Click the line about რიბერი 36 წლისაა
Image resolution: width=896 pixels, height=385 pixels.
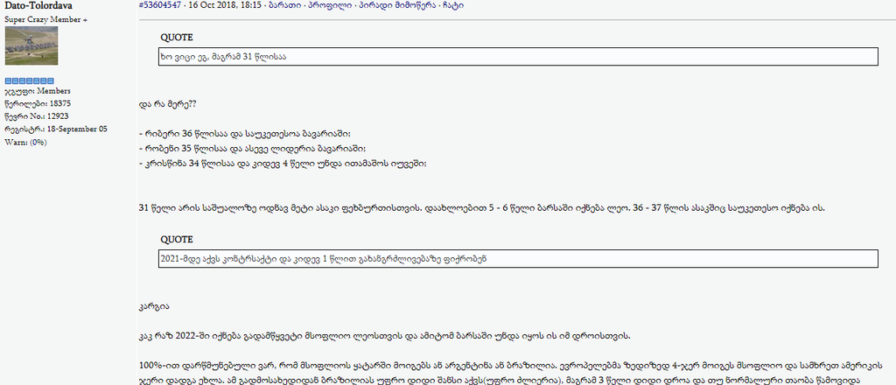tap(245, 134)
